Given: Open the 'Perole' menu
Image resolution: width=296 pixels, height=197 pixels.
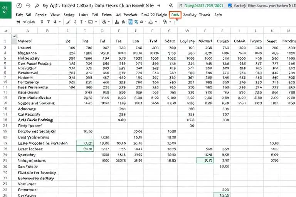Looking at the screenshot, I should (x=41, y=15).
